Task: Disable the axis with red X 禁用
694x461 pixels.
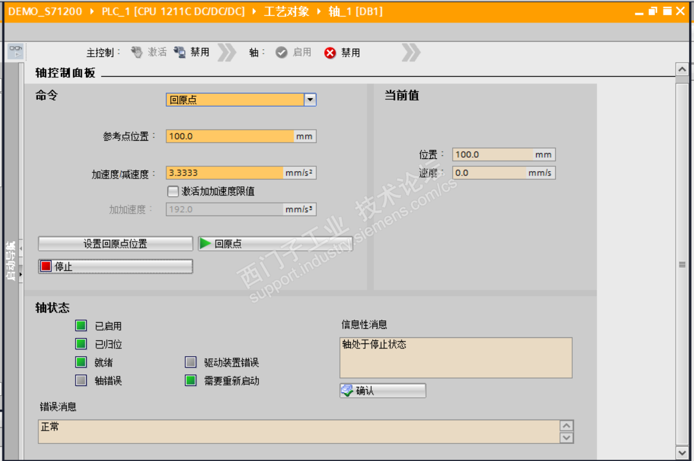Action: pyautogui.click(x=342, y=52)
